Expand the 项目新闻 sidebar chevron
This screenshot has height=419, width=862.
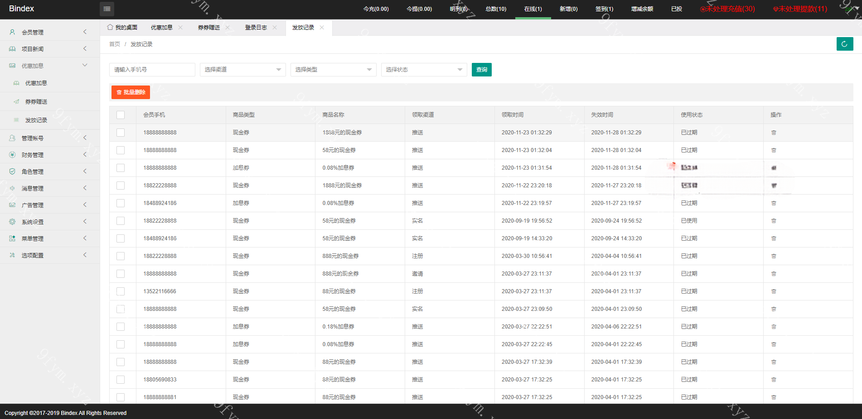pos(85,48)
